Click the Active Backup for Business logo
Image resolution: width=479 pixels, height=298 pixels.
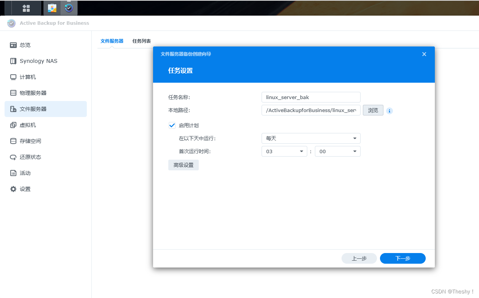(11, 23)
